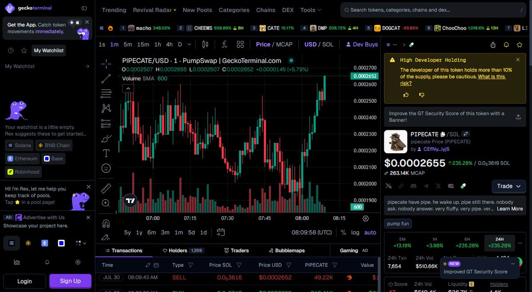
Task: Select the brush drawing tool
Action: tap(106, 138)
